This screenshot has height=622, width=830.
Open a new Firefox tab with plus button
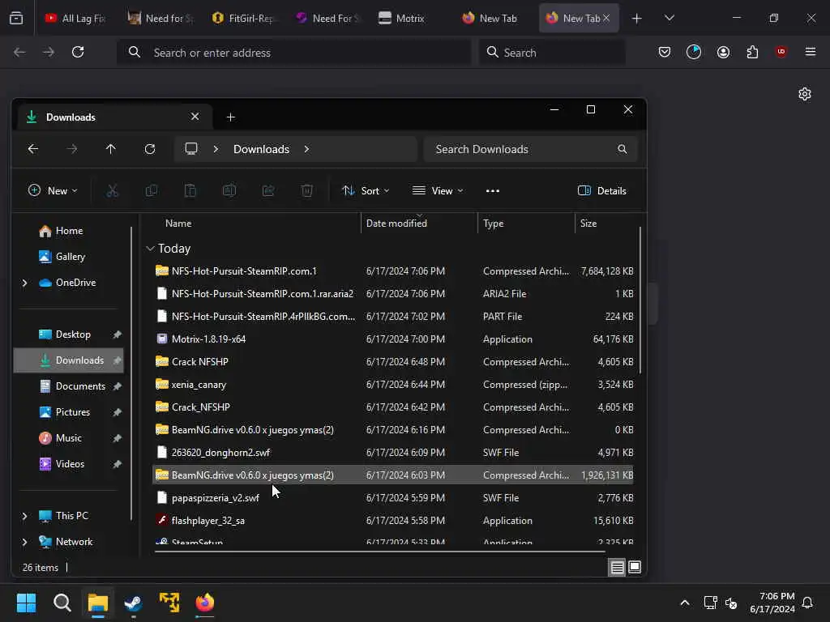click(x=637, y=18)
